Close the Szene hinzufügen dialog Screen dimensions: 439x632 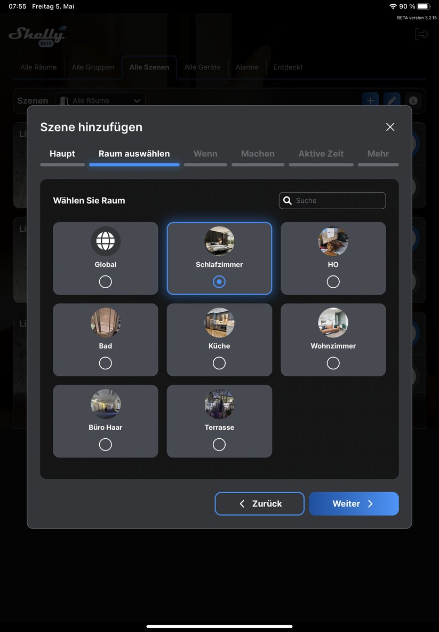click(x=390, y=127)
